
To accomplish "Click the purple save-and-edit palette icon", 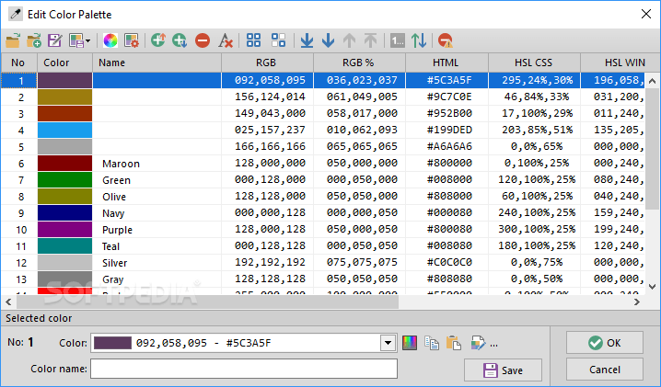I will click(x=55, y=40).
